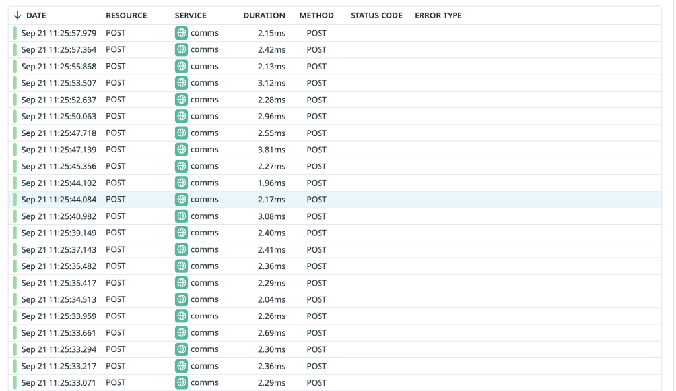
Task: Click the comms service icon for 11:25:53.507
Action: click(x=181, y=82)
